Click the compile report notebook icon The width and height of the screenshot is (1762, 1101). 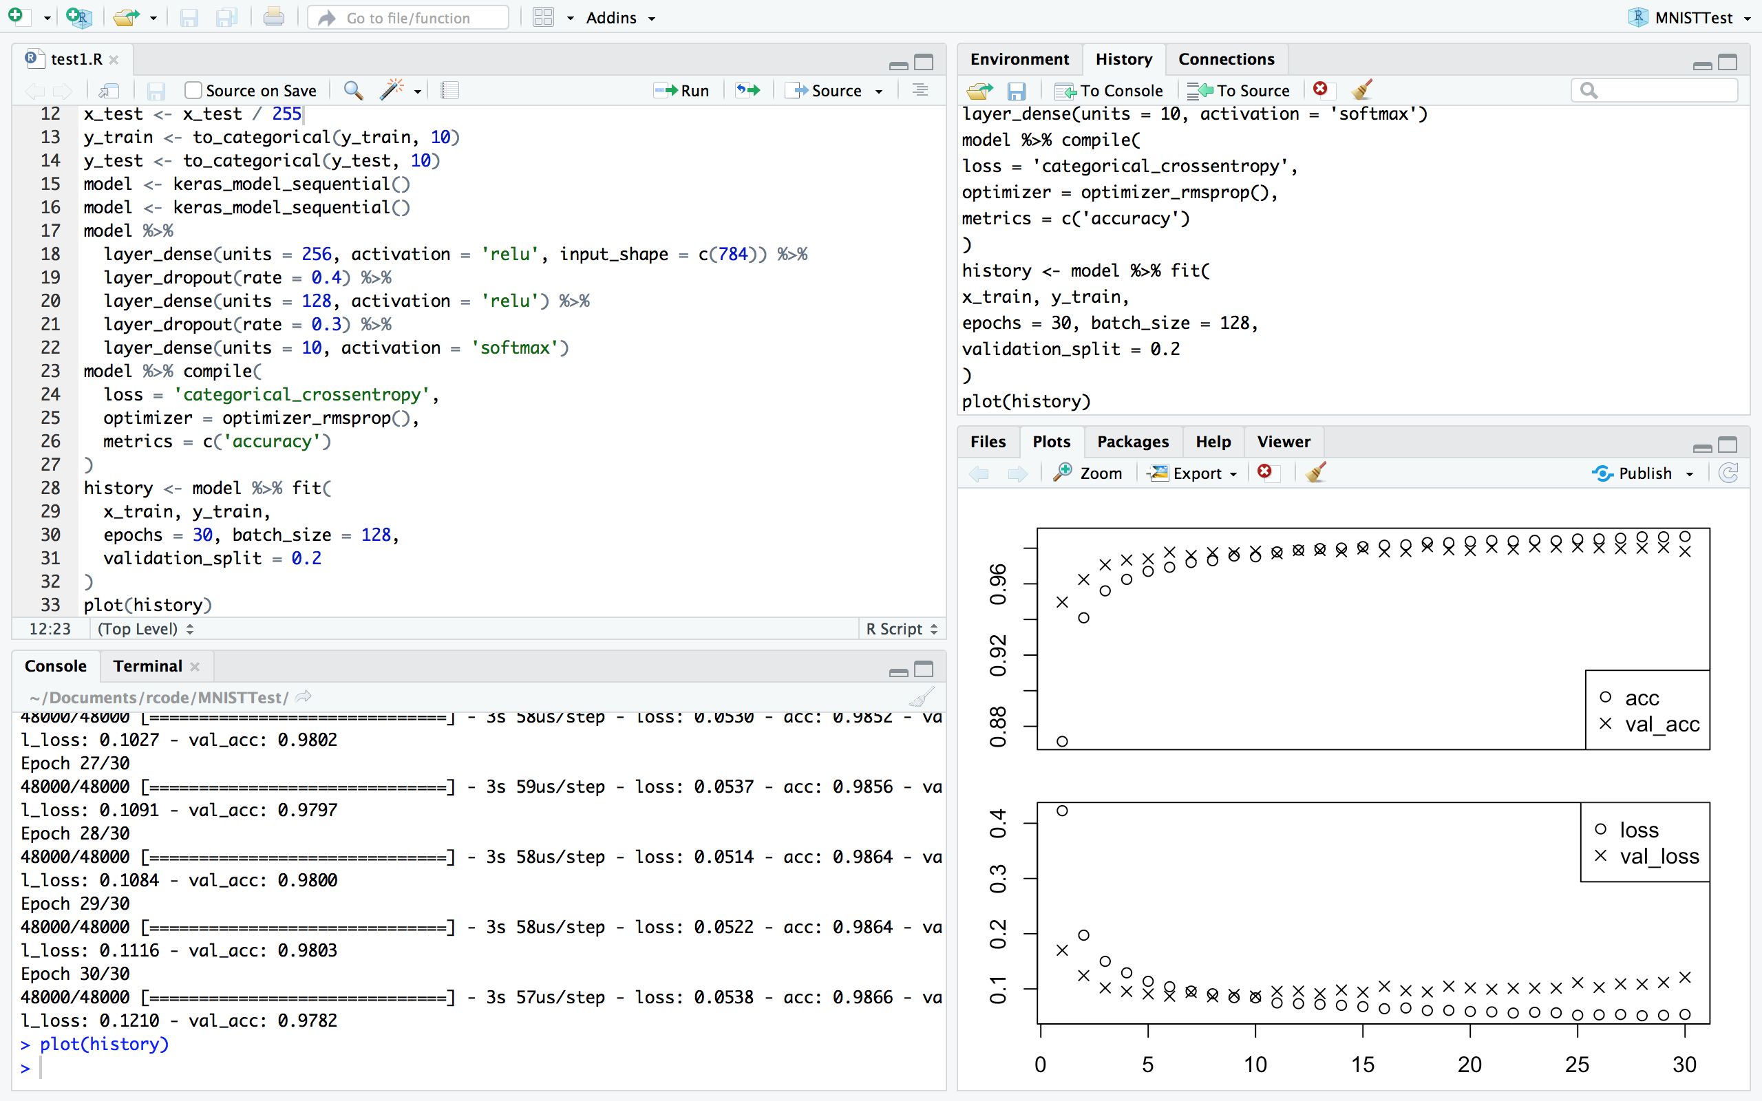[x=450, y=90]
